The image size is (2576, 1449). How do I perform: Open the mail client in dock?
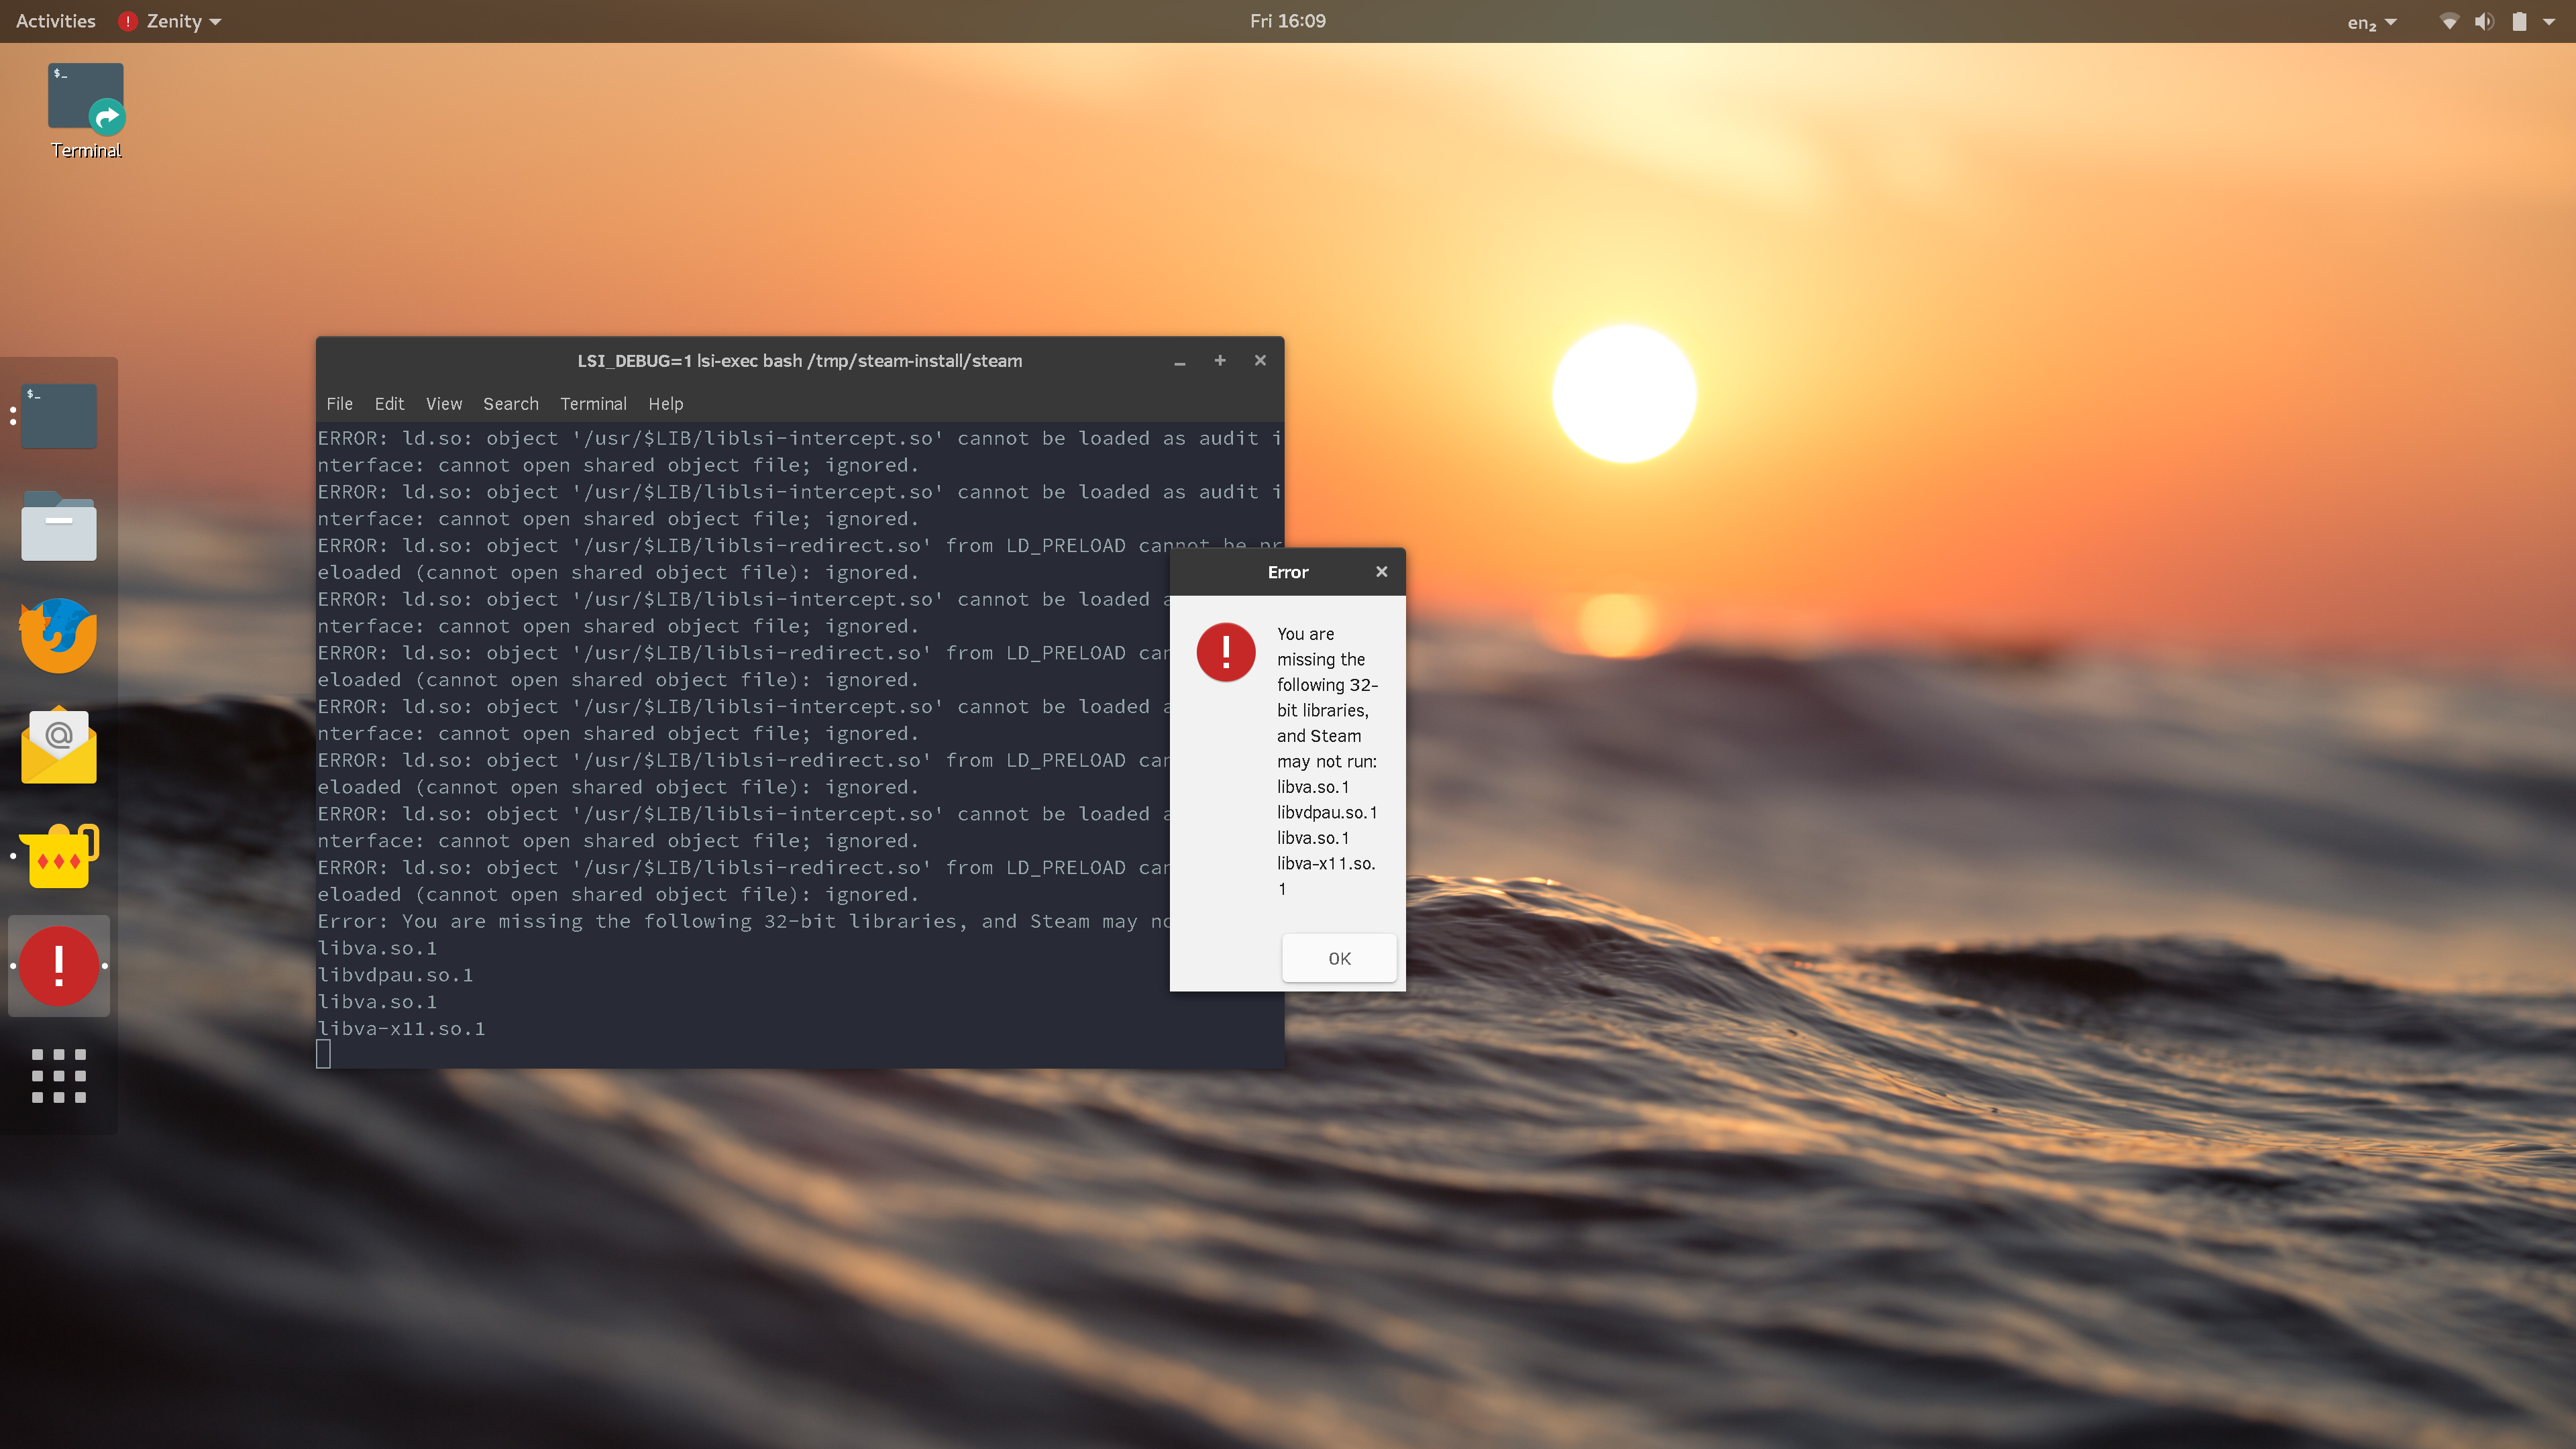tap(59, 746)
